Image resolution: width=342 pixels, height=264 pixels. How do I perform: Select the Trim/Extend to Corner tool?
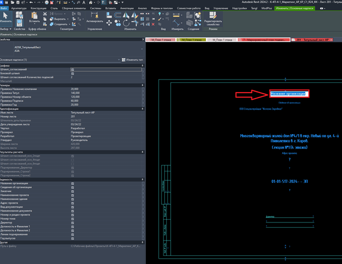(x=134, y=23)
